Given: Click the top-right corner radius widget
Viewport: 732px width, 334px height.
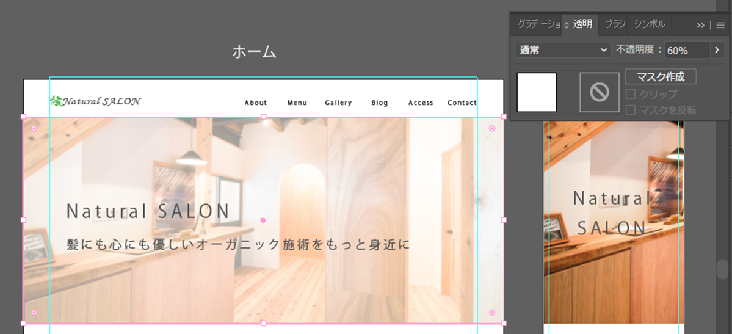Looking at the screenshot, I should tap(492, 128).
